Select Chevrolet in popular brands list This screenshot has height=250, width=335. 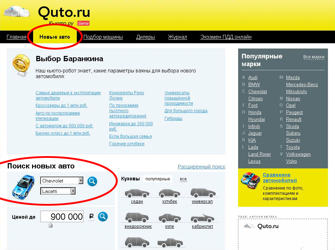coord(258,91)
